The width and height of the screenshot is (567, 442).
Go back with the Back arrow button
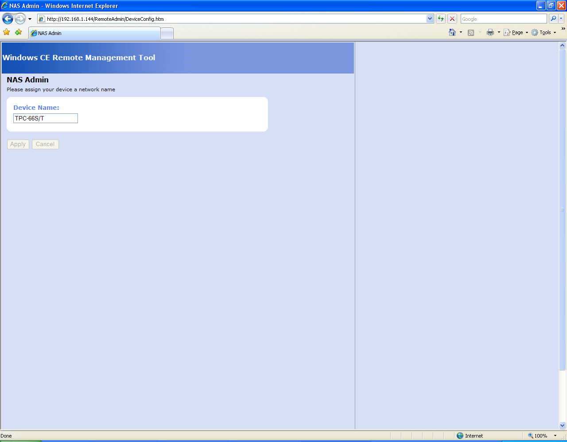tap(8, 19)
